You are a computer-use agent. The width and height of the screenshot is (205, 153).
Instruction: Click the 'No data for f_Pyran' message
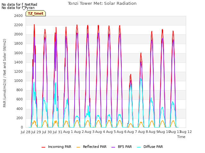tap(18, 8)
